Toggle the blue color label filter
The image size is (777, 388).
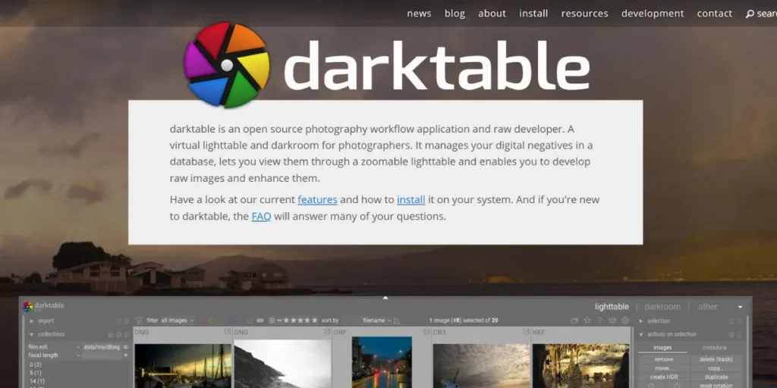(232, 321)
